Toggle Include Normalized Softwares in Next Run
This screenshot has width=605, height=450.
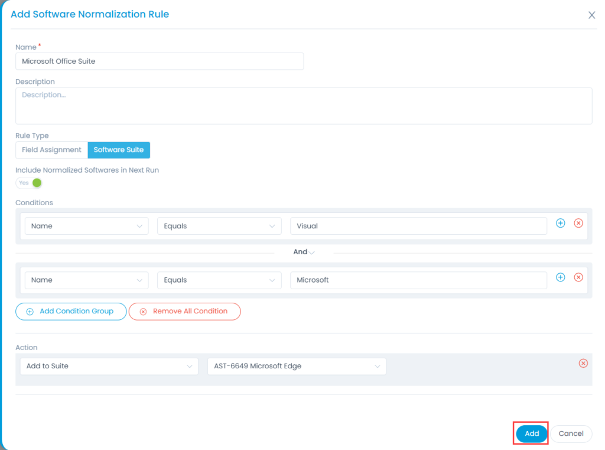point(29,183)
